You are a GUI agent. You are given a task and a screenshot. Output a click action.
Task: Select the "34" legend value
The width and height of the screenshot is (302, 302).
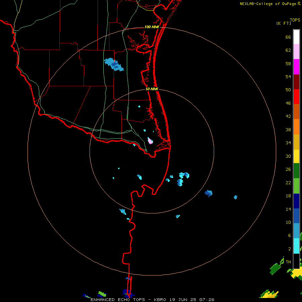[x=288, y=143]
